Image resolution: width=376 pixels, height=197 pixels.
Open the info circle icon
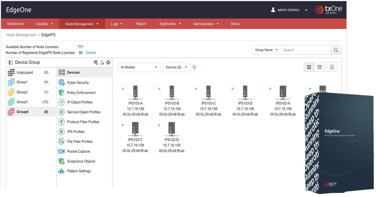click(x=332, y=67)
